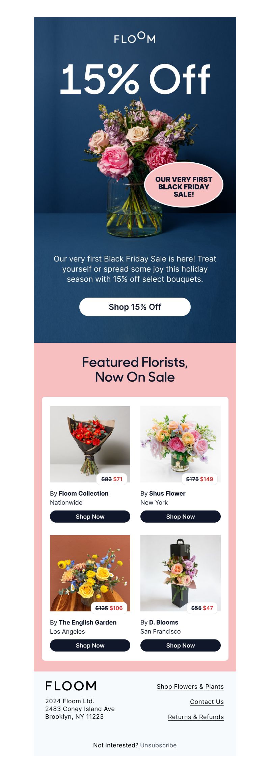Shop Now for Shus Flower bouquet
270x769 pixels.
coord(181,517)
